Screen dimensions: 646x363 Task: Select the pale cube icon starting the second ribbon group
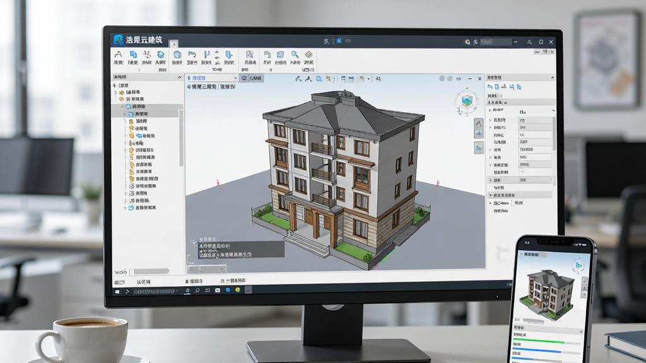click(x=177, y=54)
